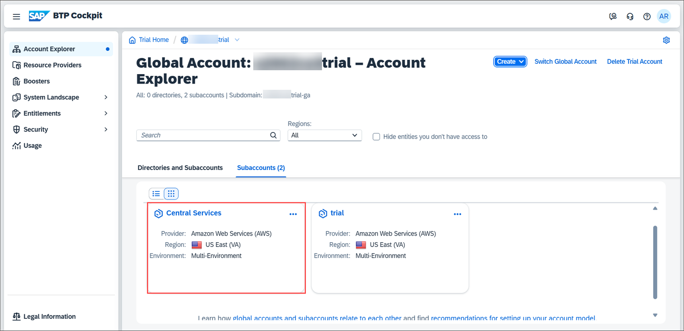Go to Trial Home breadcrumb link
Image resolution: width=684 pixels, height=331 pixels.
coord(154,40)
